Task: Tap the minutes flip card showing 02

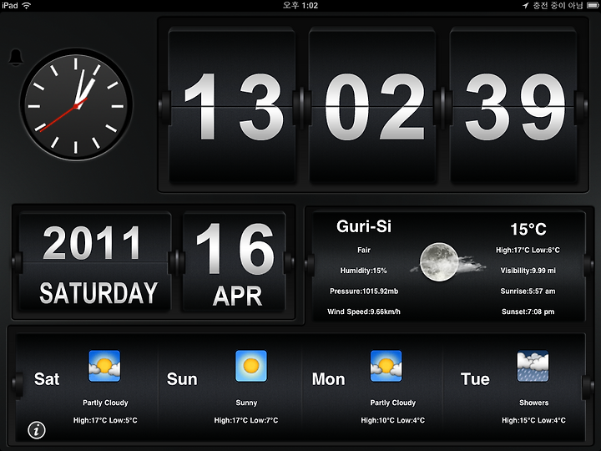Action: (372, 106)
